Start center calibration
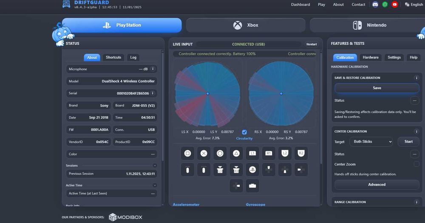This screenshot has width=425, height=223. point(408,142)
